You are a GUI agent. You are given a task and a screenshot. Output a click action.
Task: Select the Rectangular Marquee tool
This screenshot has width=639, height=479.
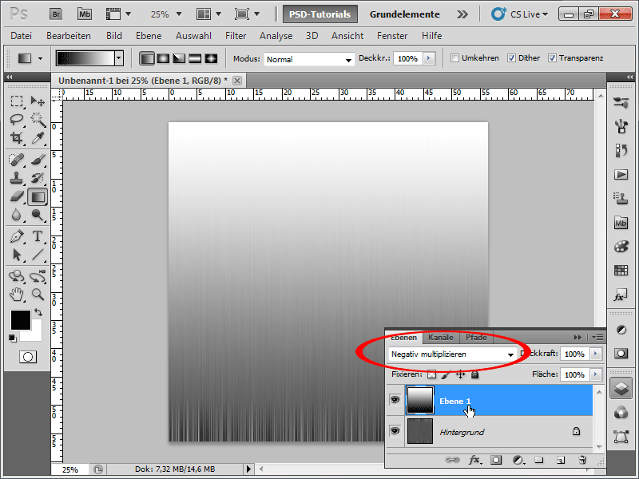(x=17, y=101)
